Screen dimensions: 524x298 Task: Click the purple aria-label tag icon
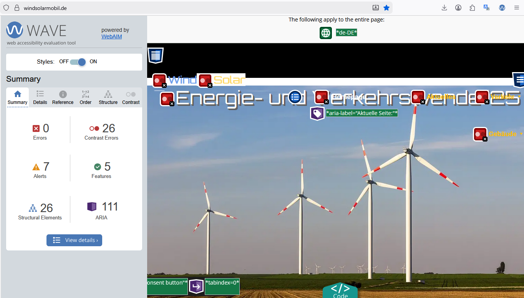tap(317, 114)
